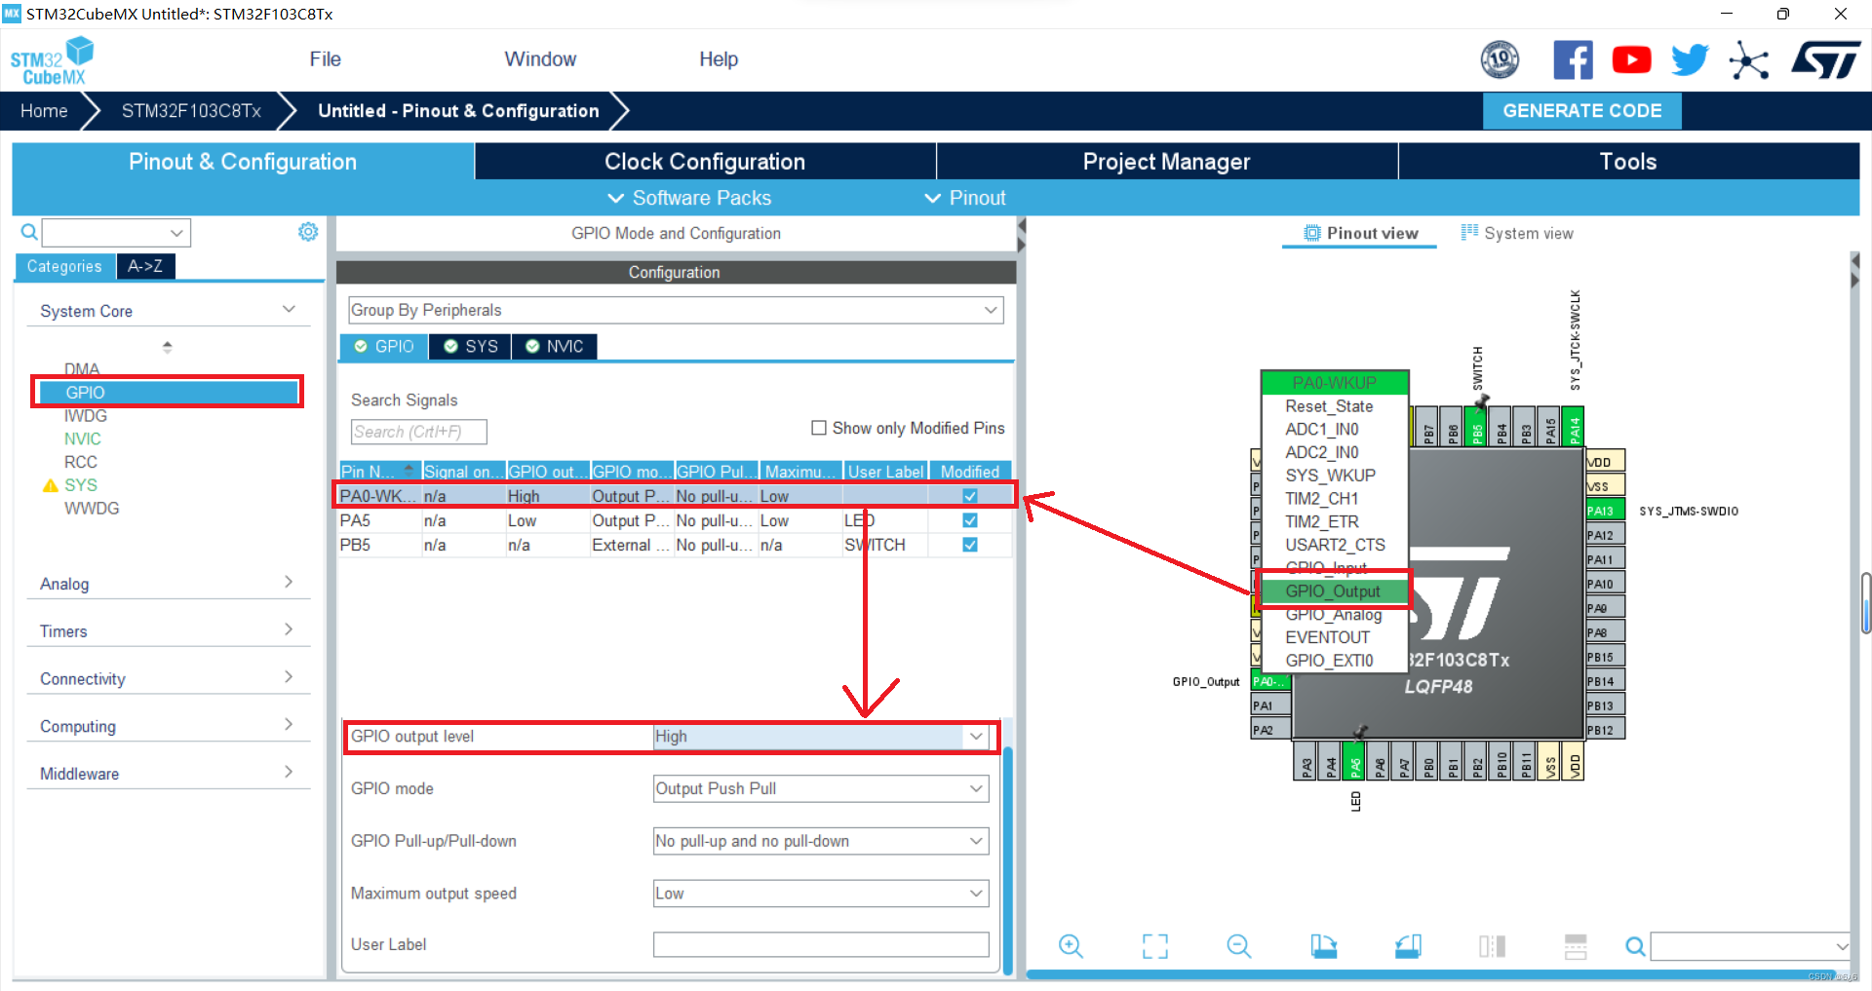The width and height of the screenshot is (1872, 991).
Task: Select PA5 pin on chip bottom
Action: click(x=1354, y=761)
